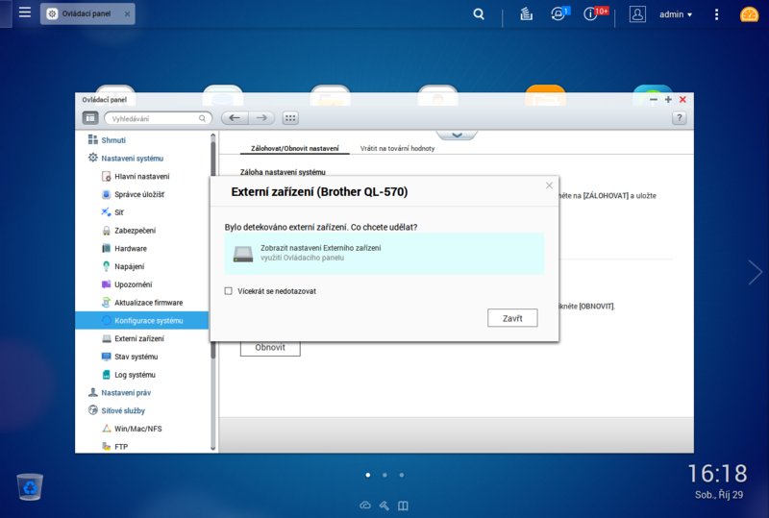The height and width of the screenshot is (518, 769).
Task: Check 'Vícekrát se nedotazovat' checkbox
Action: pos(229,290)
